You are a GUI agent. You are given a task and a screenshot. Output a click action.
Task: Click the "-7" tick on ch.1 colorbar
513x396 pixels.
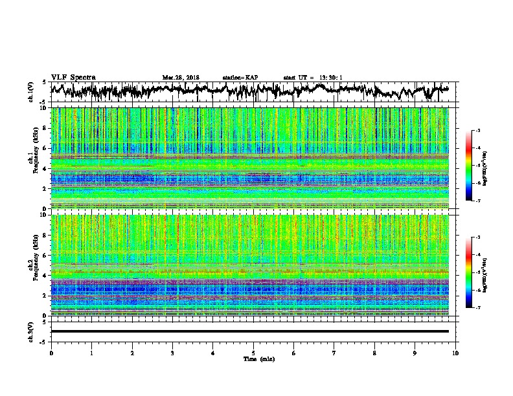pyautogui.click(x=477, y=201)
